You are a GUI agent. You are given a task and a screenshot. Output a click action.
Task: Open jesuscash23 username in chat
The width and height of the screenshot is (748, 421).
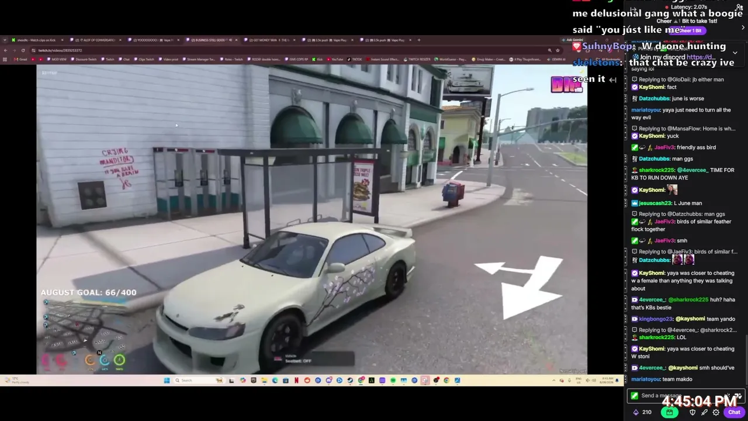pyautogui.click(x=655, y=203)
